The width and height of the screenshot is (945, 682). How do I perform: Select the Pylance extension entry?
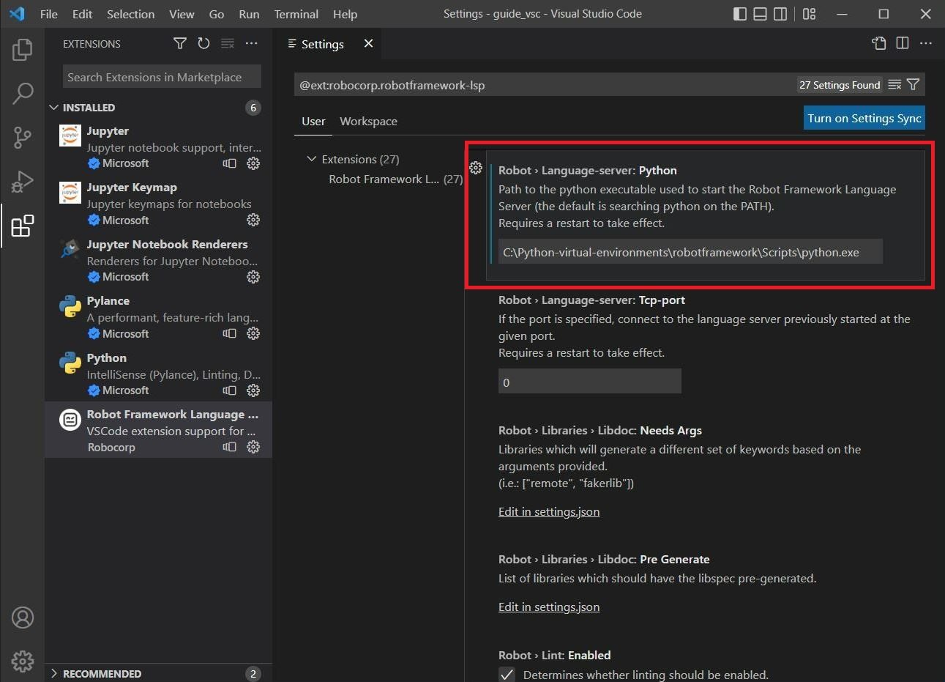pos(158,316)
